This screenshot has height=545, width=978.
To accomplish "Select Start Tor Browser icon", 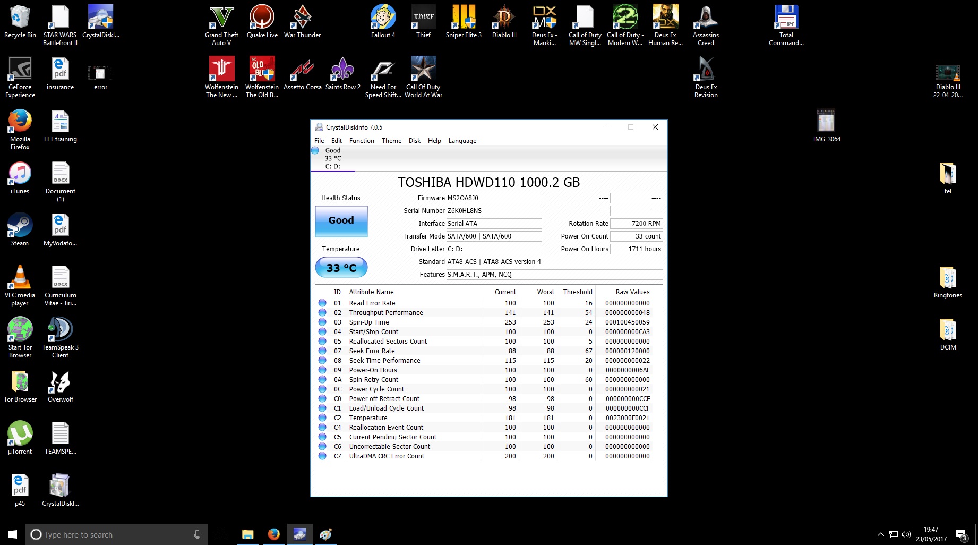I will [x=20, y=338].
